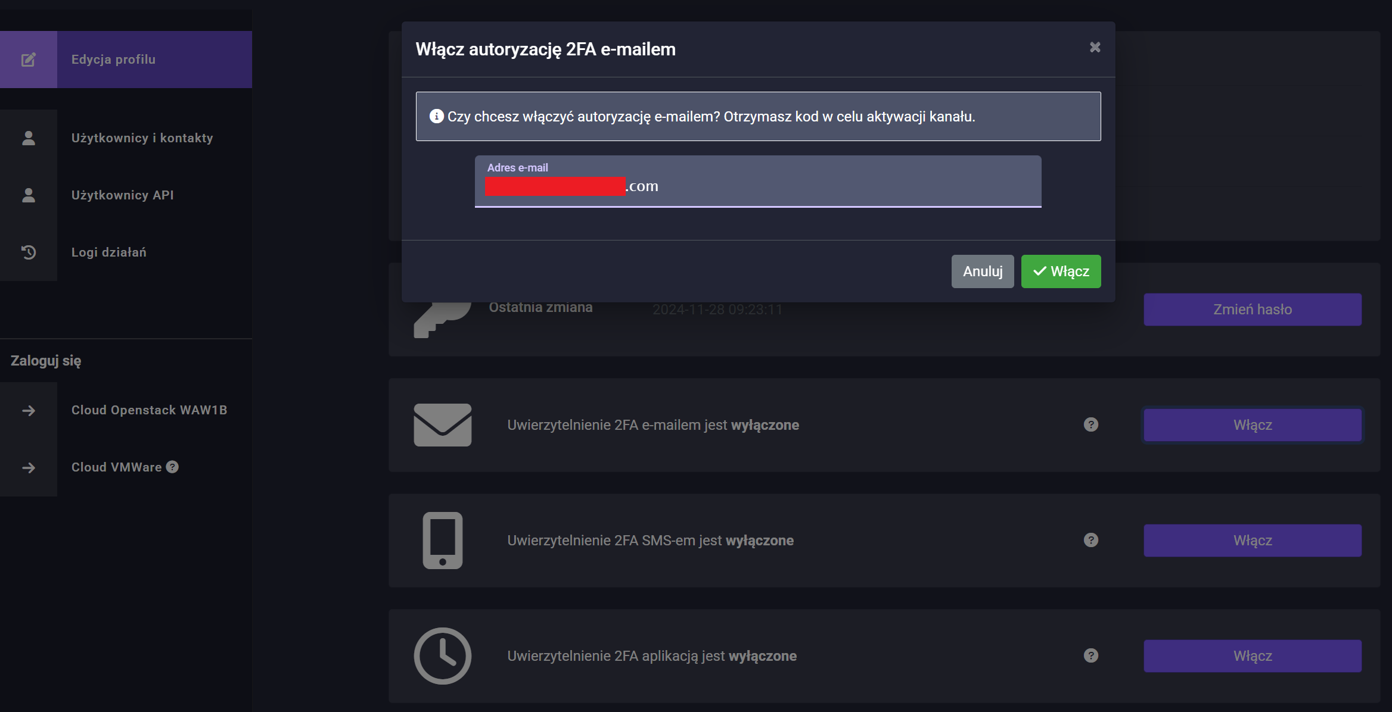This screenshot has width=1392, height=712.
Task: Click the Użytkownicy API user icon
Action: [x=29, y=195]
